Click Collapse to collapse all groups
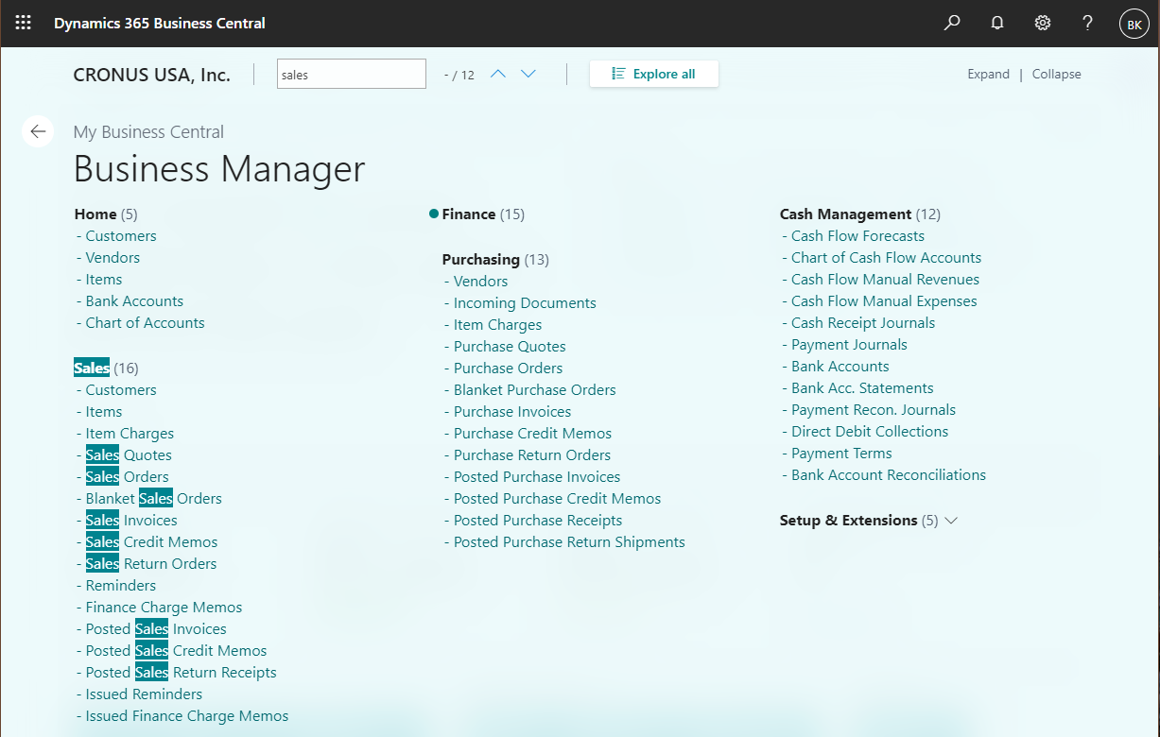This screenshot has width=1160, height=737. click(x=1056, y=74)
